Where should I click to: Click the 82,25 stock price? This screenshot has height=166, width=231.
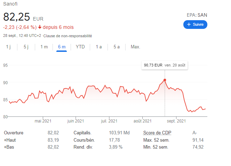17,17
